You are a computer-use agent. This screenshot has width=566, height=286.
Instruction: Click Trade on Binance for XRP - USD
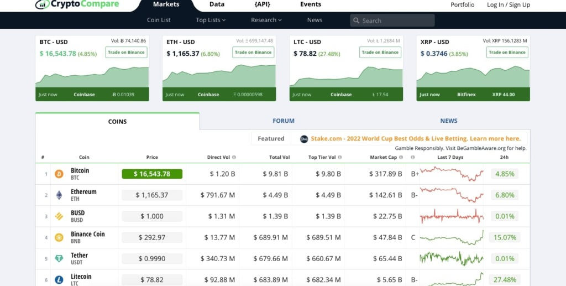coord(507,53)
